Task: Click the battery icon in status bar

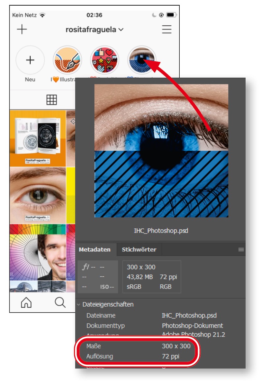Action: click(x=171, y=15)
